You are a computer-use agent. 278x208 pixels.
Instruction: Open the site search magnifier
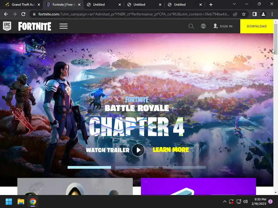click(x=191, y=26)
